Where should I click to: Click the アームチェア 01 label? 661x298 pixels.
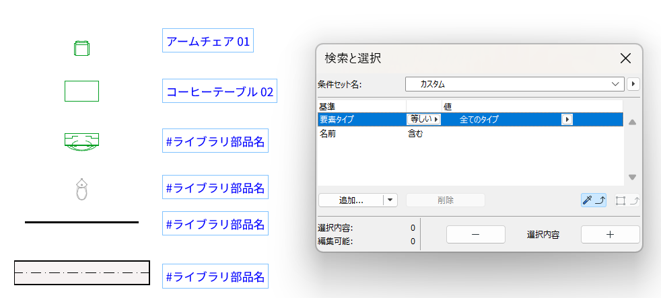208,41
